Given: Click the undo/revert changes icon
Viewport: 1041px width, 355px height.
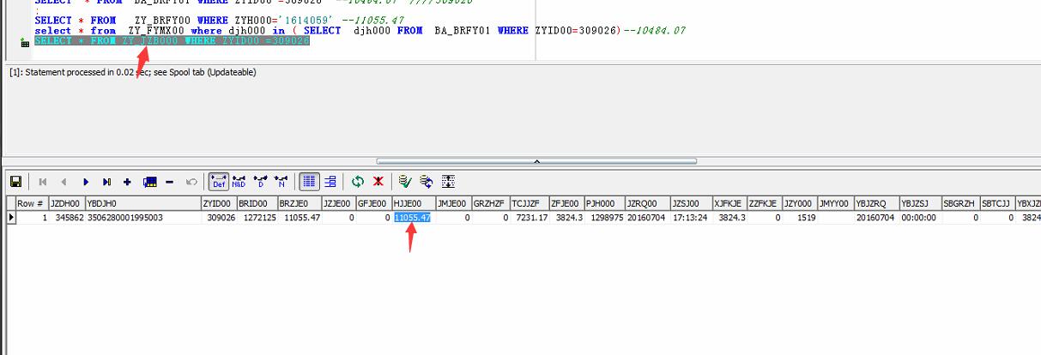Looking at the screenshot, I should click(191, 182).
